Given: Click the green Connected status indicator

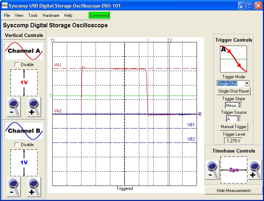Looking at the screenshot, I should [x=99, y=15].
